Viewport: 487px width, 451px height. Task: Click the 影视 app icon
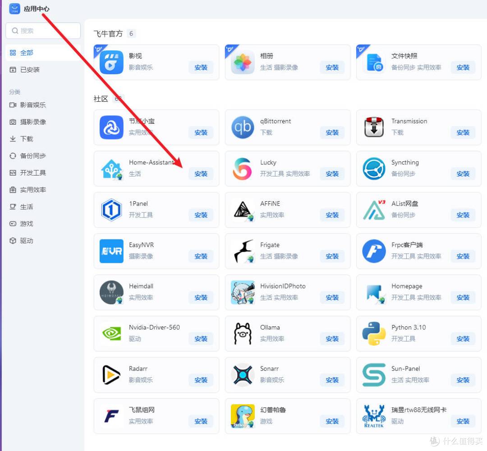[111, 62]
